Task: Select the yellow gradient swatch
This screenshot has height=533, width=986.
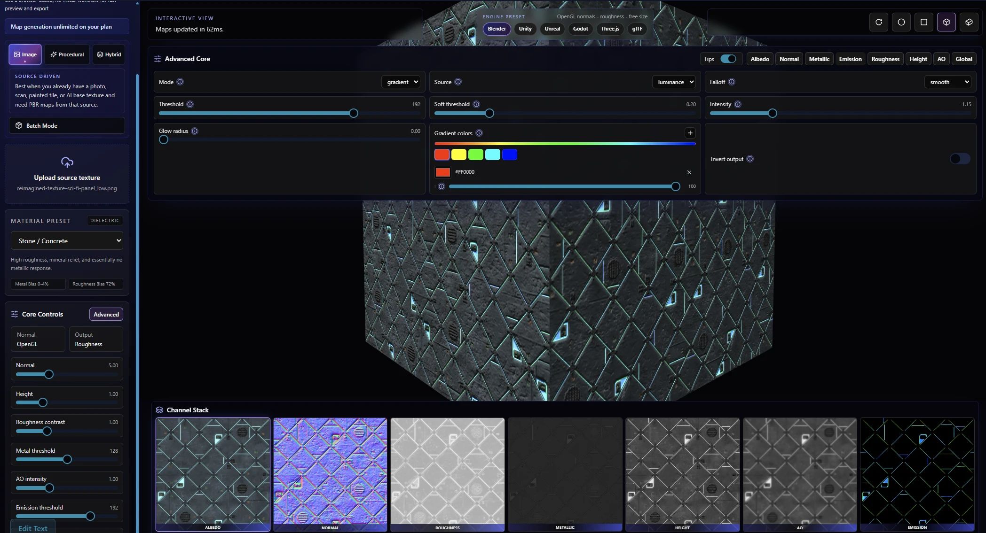Action: coord(459,154)
